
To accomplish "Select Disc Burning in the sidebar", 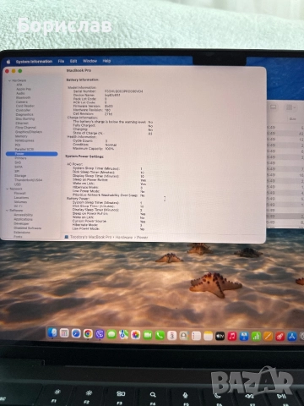I will point(25,119).
